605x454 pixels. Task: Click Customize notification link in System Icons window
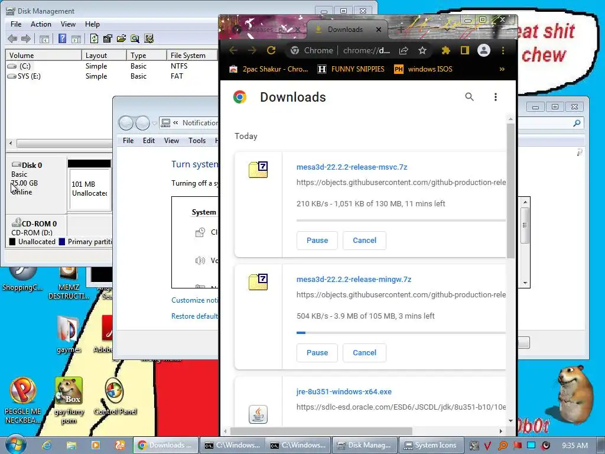[x=194, y=300]
